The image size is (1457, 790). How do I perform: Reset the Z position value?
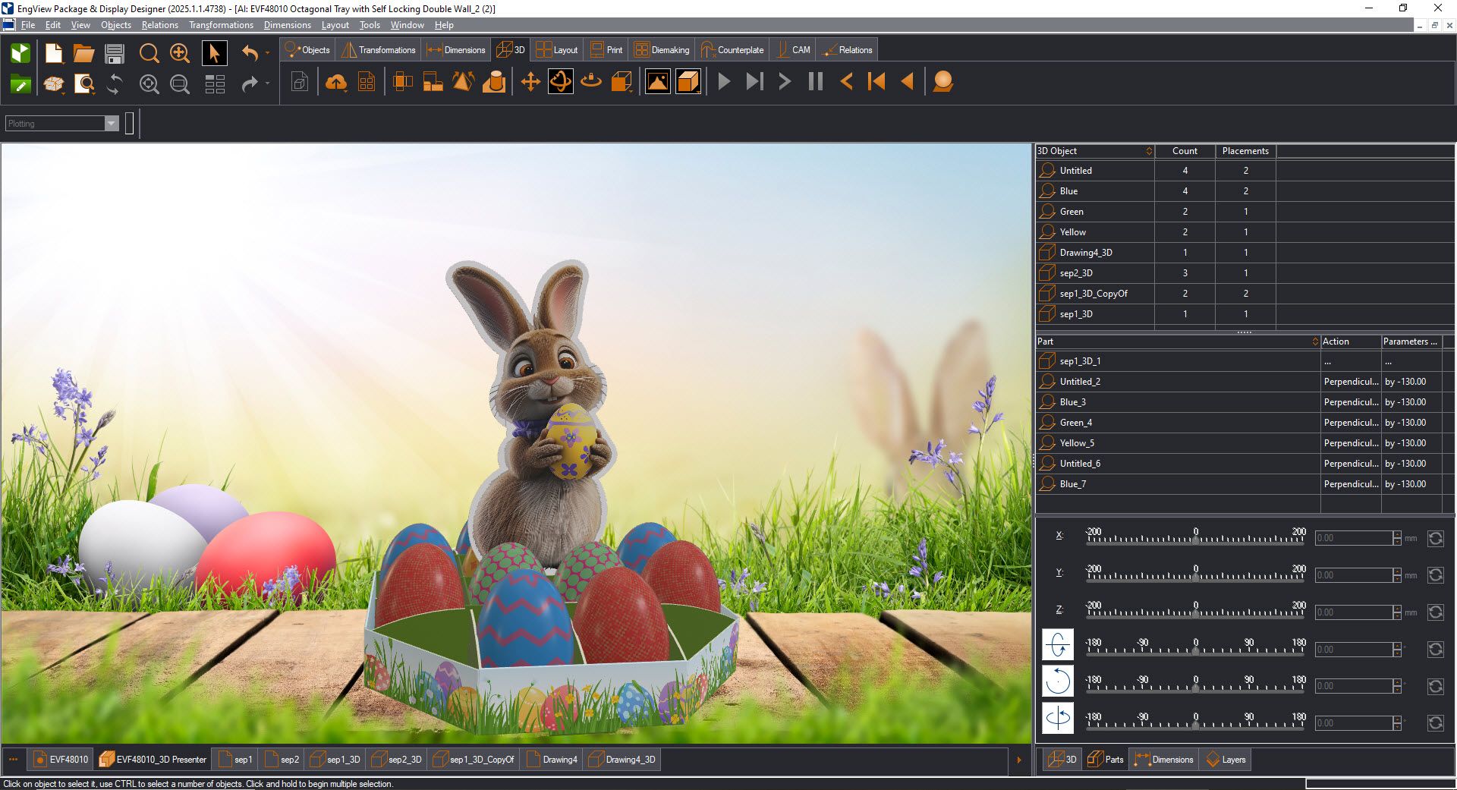[1435, 612]
